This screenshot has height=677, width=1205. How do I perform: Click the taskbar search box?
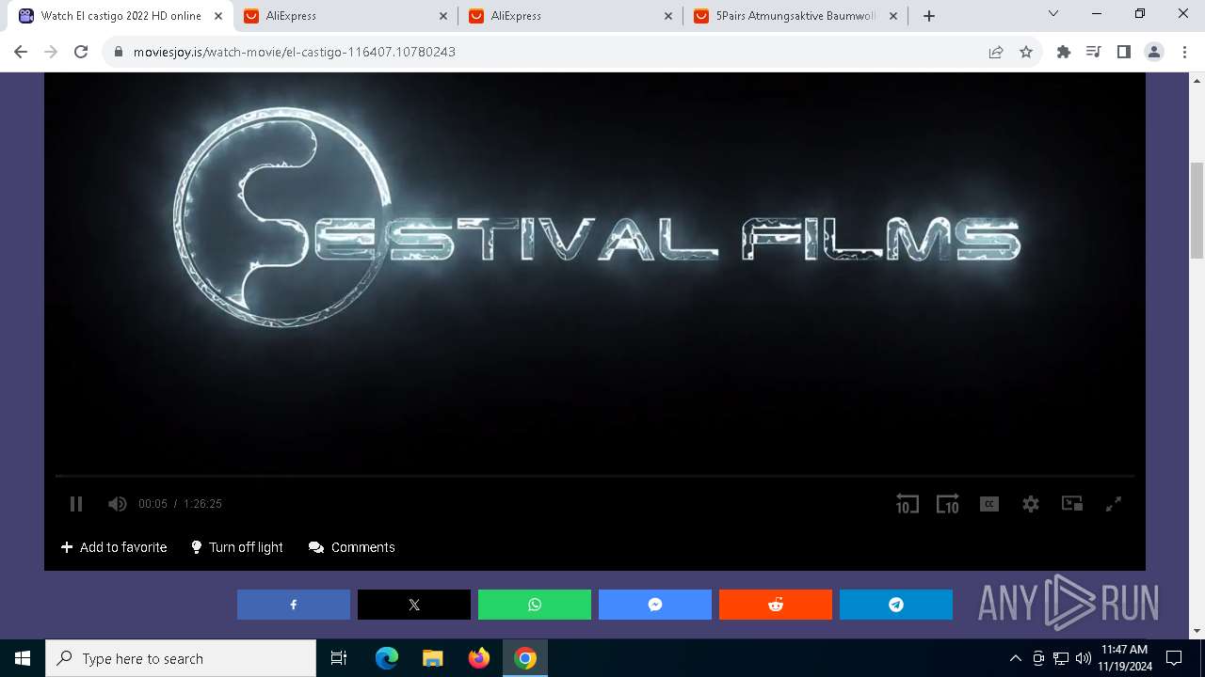click(181, 658)
